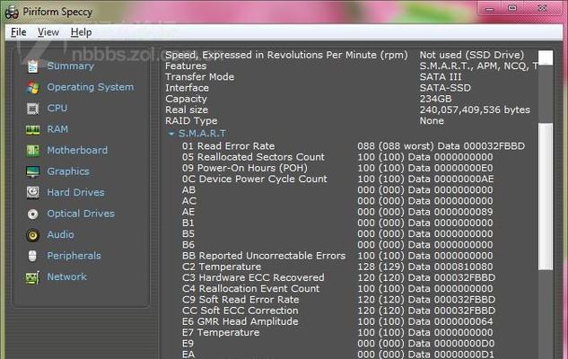568x359 pixels.
Task: Select BB Reported Uncorrectable Errors row
Action: click(337, 256)
